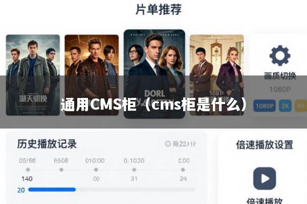
Task: Click the 6508 history timeline dot
Action: pos(61,170)
